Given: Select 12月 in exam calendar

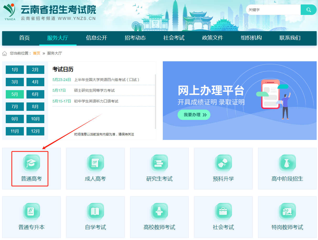Looking at the screenshot, I should coord(35,131).
